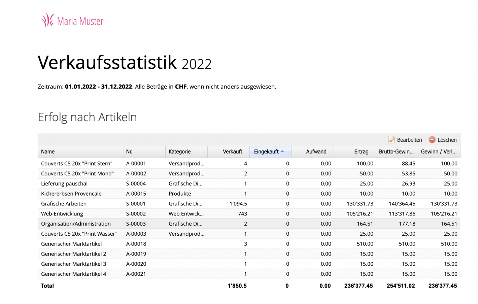Click the pencil Bearbeiten icon
This screenshot has width=478, height=304.
391,140
